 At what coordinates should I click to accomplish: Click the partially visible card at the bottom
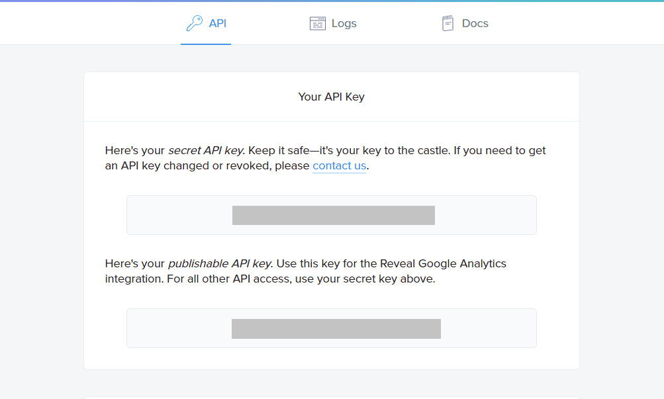tap(331, 397)
